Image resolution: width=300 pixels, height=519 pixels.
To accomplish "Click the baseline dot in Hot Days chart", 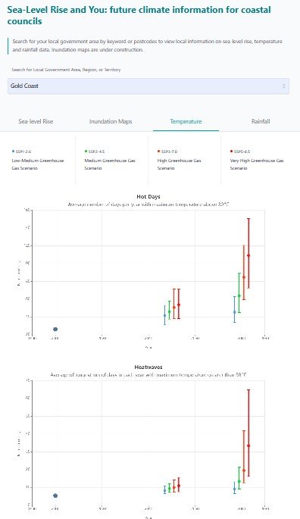I will tap(55, 329).
